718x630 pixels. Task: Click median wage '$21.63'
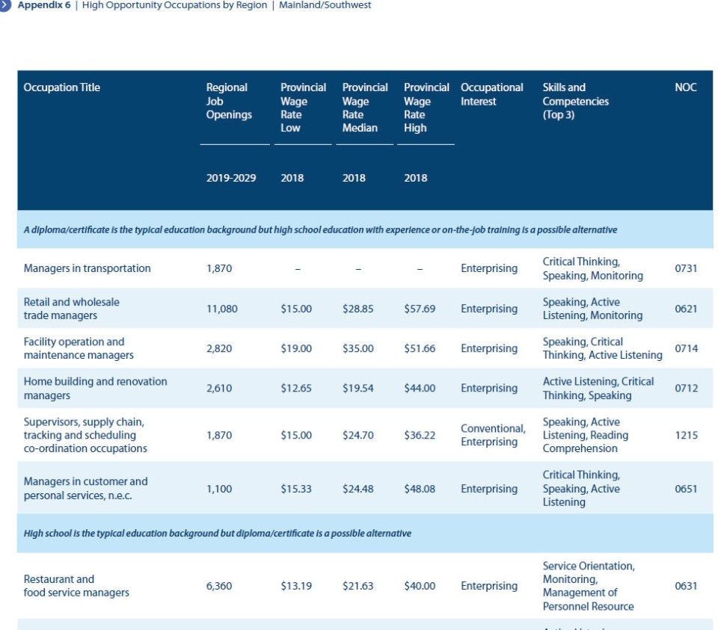tap(358, 586)
